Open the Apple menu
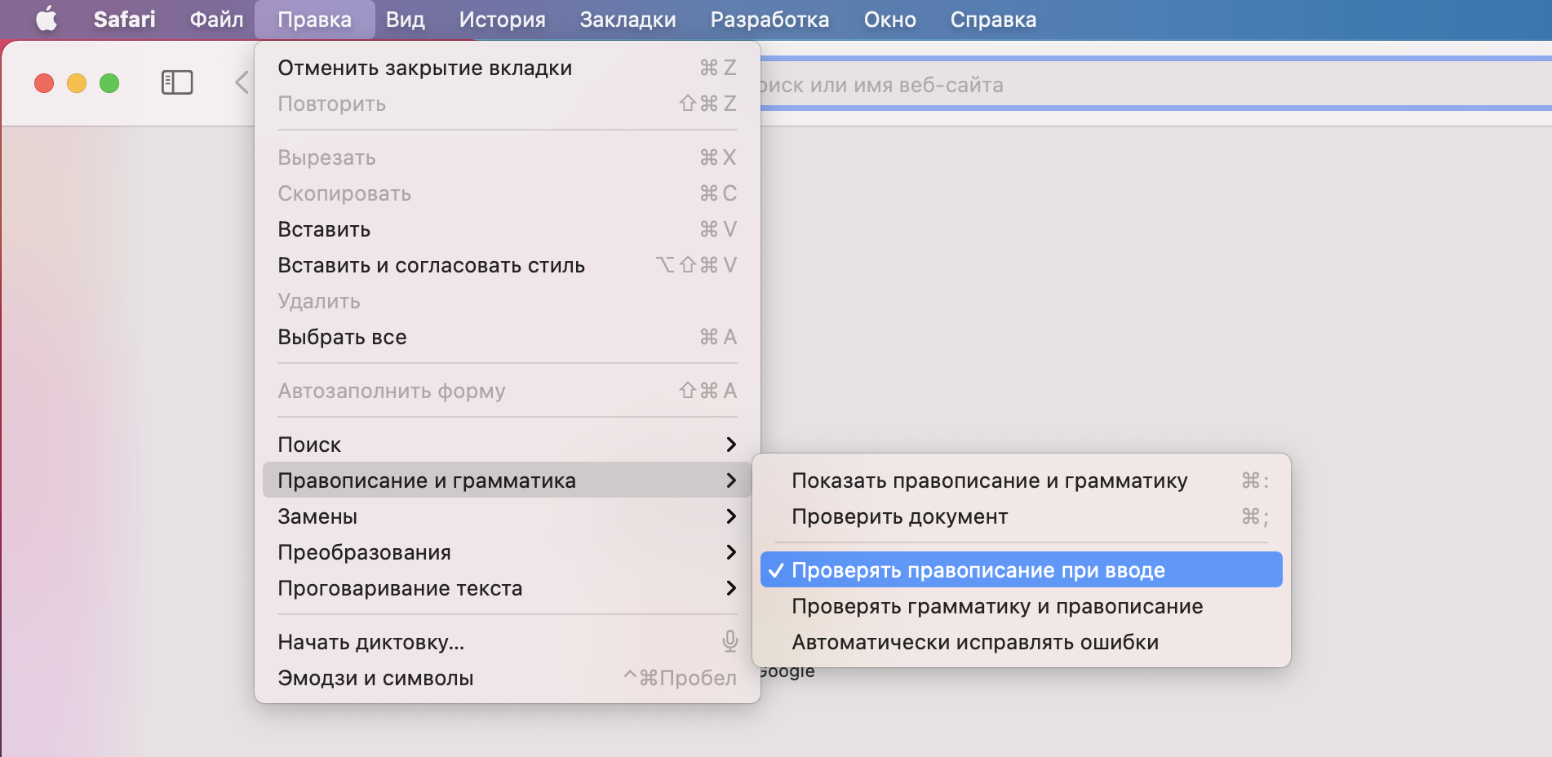Screen dimensions: 1552x757 click(47, 19)
